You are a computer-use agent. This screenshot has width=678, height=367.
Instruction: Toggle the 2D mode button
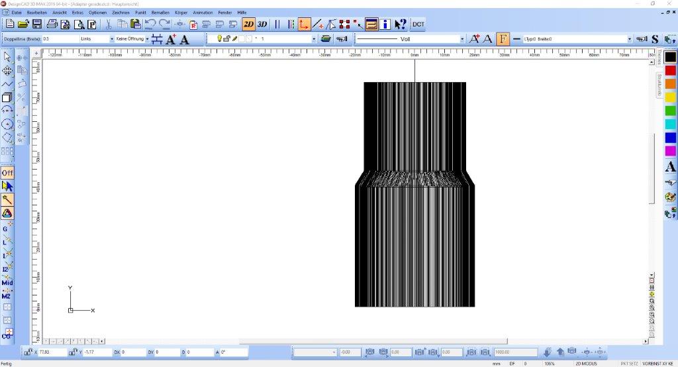point(248,25)
